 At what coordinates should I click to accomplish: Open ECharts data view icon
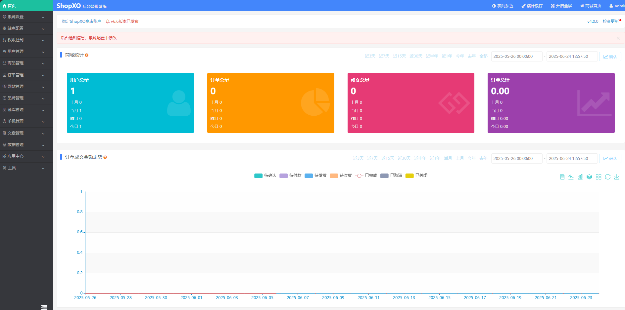point(562,177)
